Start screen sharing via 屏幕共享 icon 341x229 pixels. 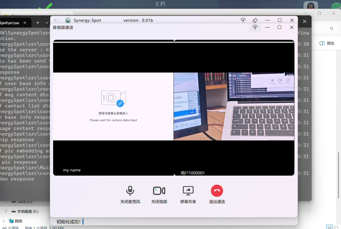(188, 191)
